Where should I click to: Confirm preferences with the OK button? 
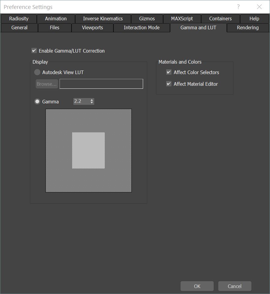[197, 286]
